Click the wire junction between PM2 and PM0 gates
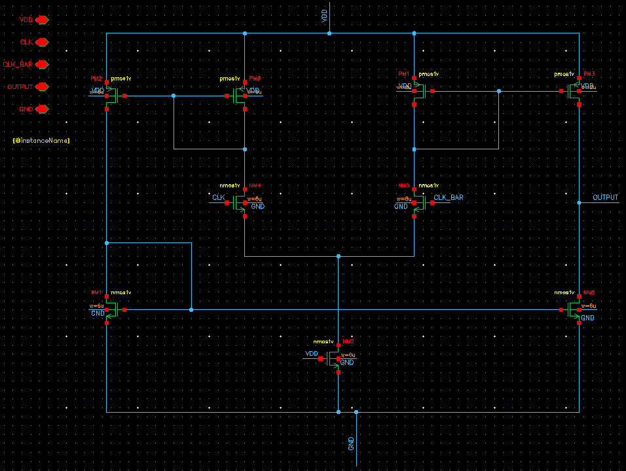This screenshot has height=471, width=626. pyautogui.click(x=174, y=96)
